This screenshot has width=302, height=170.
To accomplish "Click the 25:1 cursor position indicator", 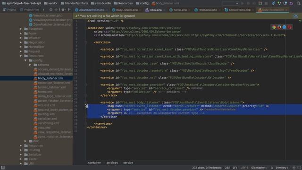I will (x=227, y=168).
